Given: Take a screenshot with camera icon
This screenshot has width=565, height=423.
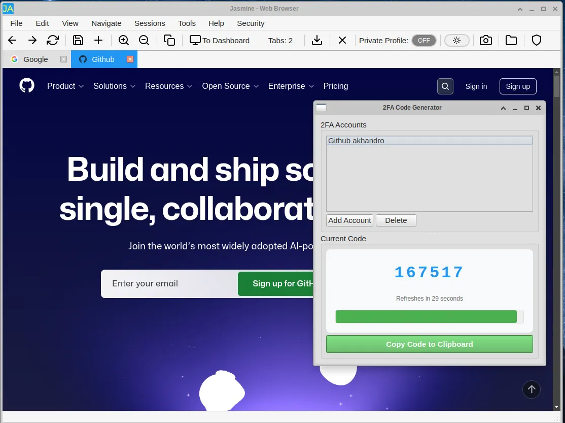Looking at the screenshot, I should click(x=486, y=41).
